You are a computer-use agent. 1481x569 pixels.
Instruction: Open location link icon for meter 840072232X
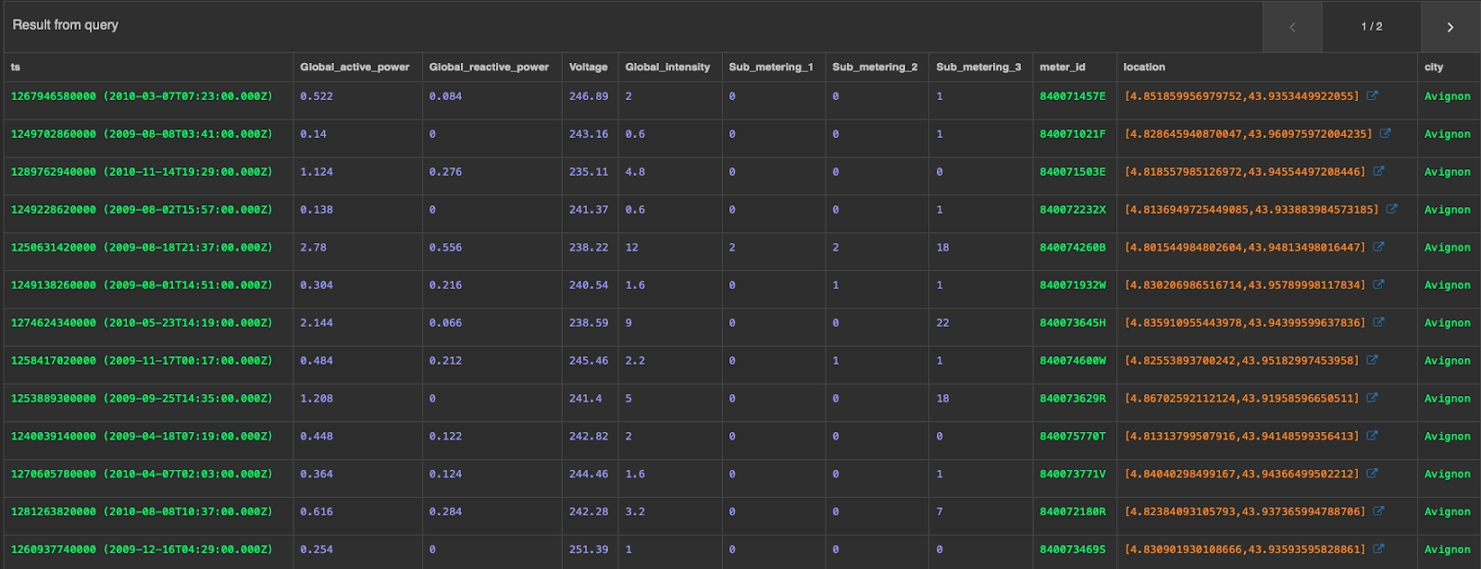click(1391, 209)
